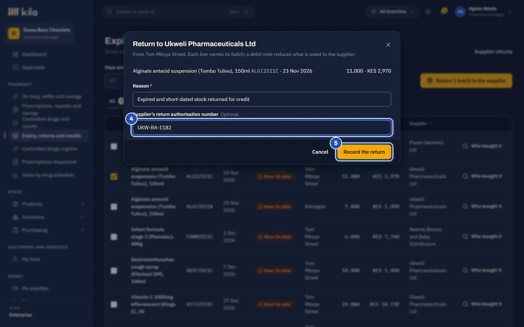Image resolution: width=524 pixels, height=327 pixels.
Task: Click the Alginate antacid suspension line name in dialog
Action: coord(191,71)
